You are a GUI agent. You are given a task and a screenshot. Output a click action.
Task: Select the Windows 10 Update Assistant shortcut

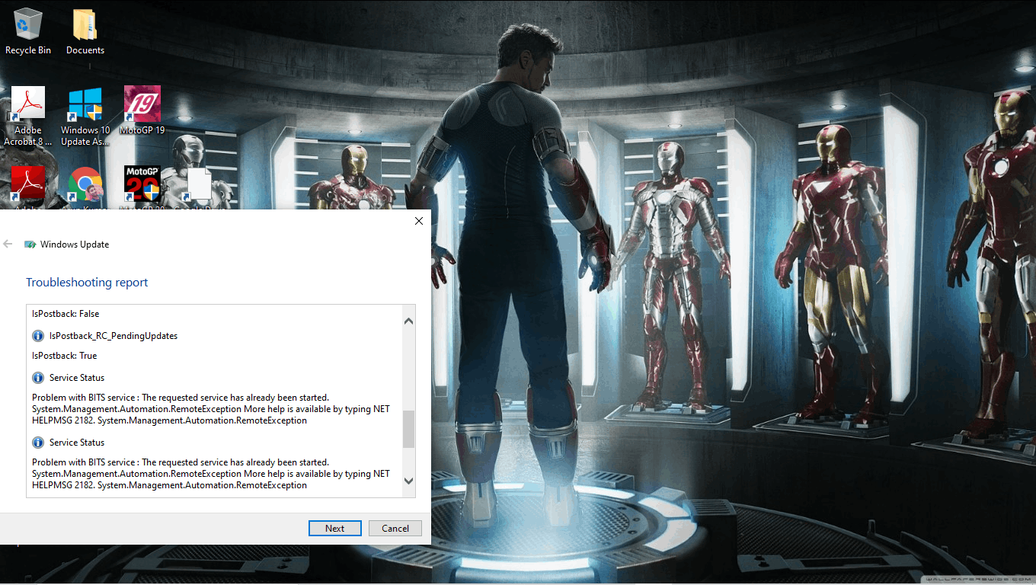85,116
